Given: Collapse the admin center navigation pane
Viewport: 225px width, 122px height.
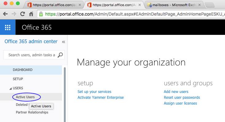Looking at the screenshot, I should tap(64, 42).
